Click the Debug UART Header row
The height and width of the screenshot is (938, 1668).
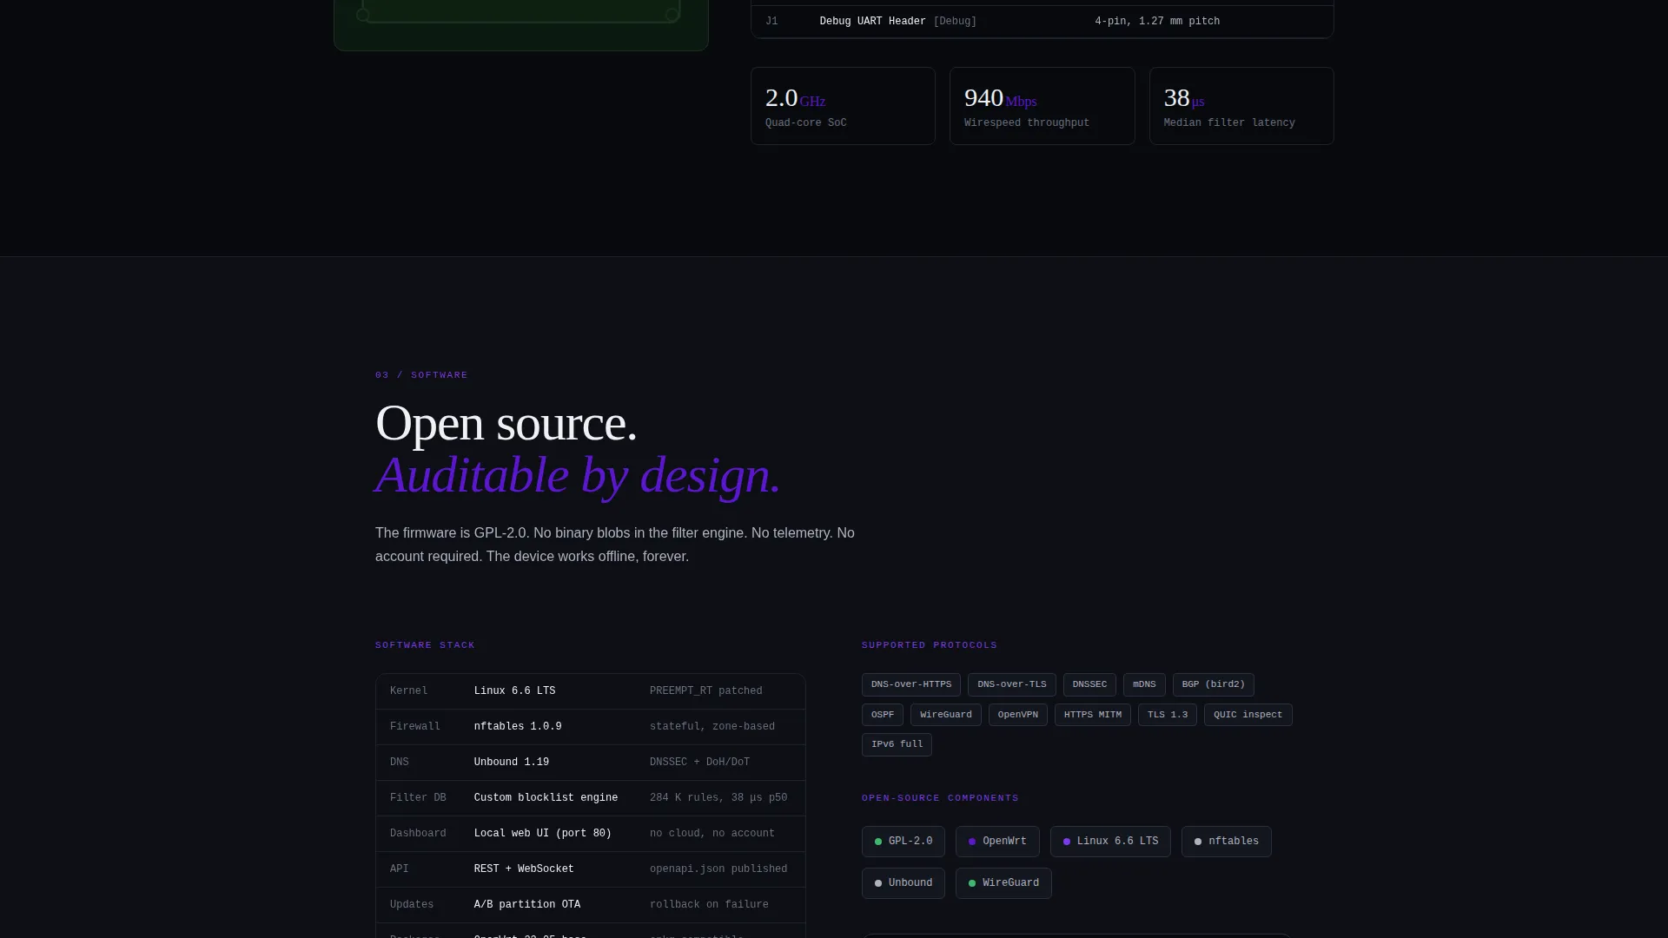tap(1042, 22)
